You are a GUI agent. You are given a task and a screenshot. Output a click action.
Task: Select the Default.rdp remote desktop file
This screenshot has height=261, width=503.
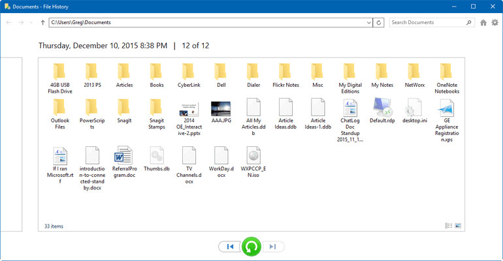382,111
